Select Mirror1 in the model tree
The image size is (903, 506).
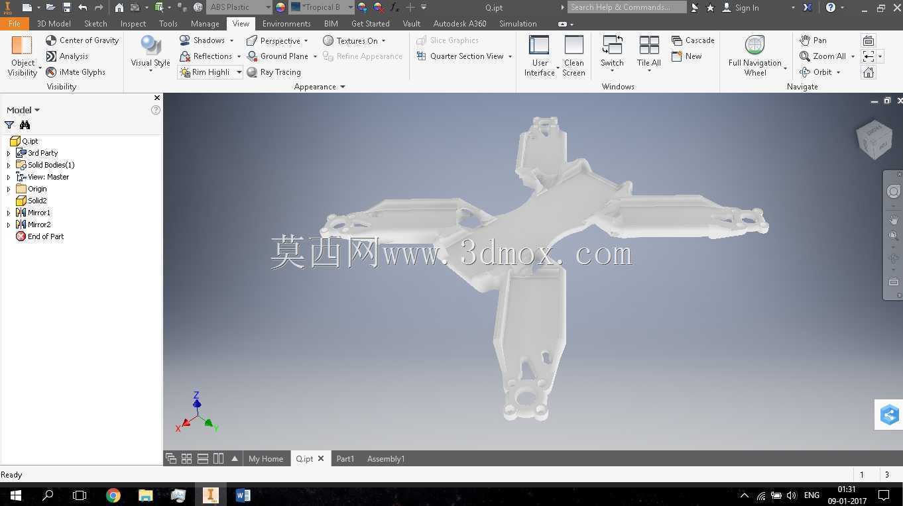click(39, 213)
